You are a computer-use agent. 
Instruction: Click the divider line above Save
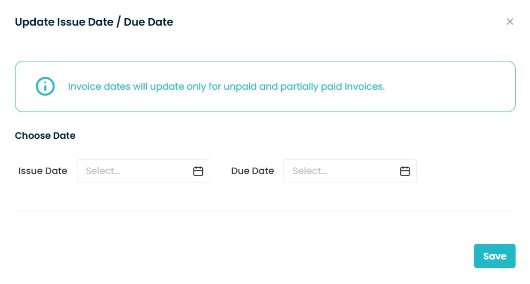pos(265,211)
